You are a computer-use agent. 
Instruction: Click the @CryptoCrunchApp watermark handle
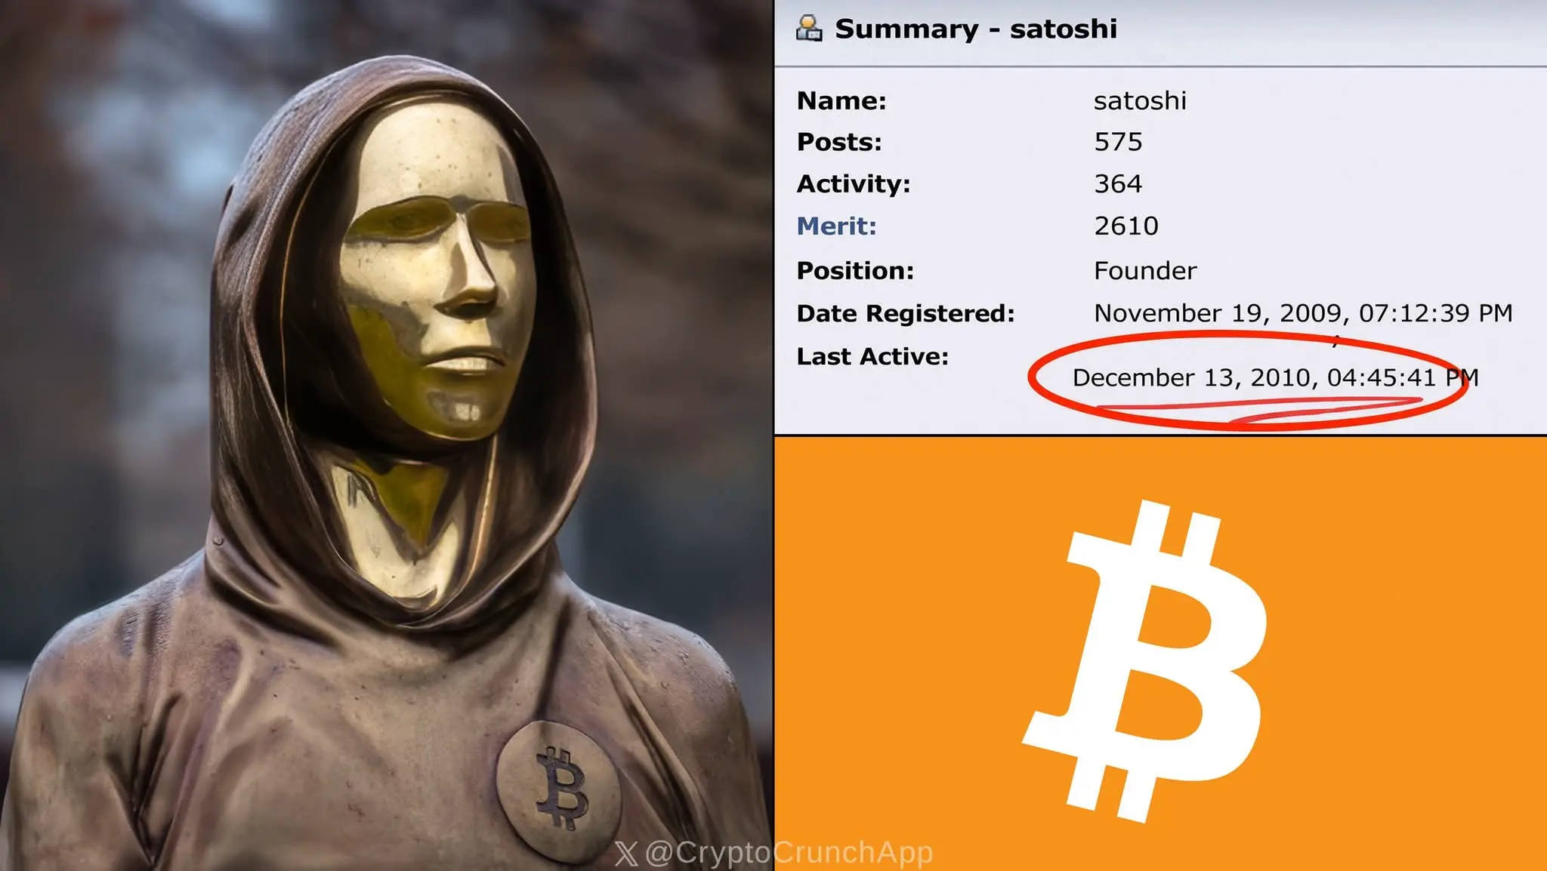tap(789, 853)
